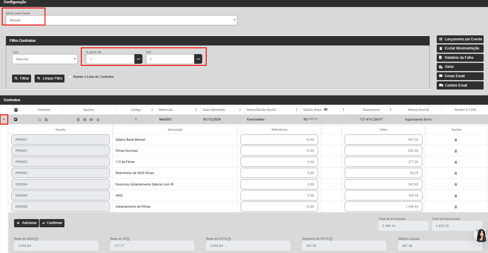Click Confirmar button below events
Image resolution: width=488 pixels, height=253 pixels.
coord(52,223)
